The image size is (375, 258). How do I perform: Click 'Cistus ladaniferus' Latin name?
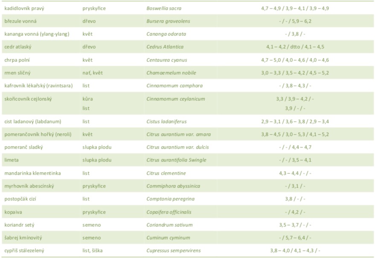tap(166, 122)
